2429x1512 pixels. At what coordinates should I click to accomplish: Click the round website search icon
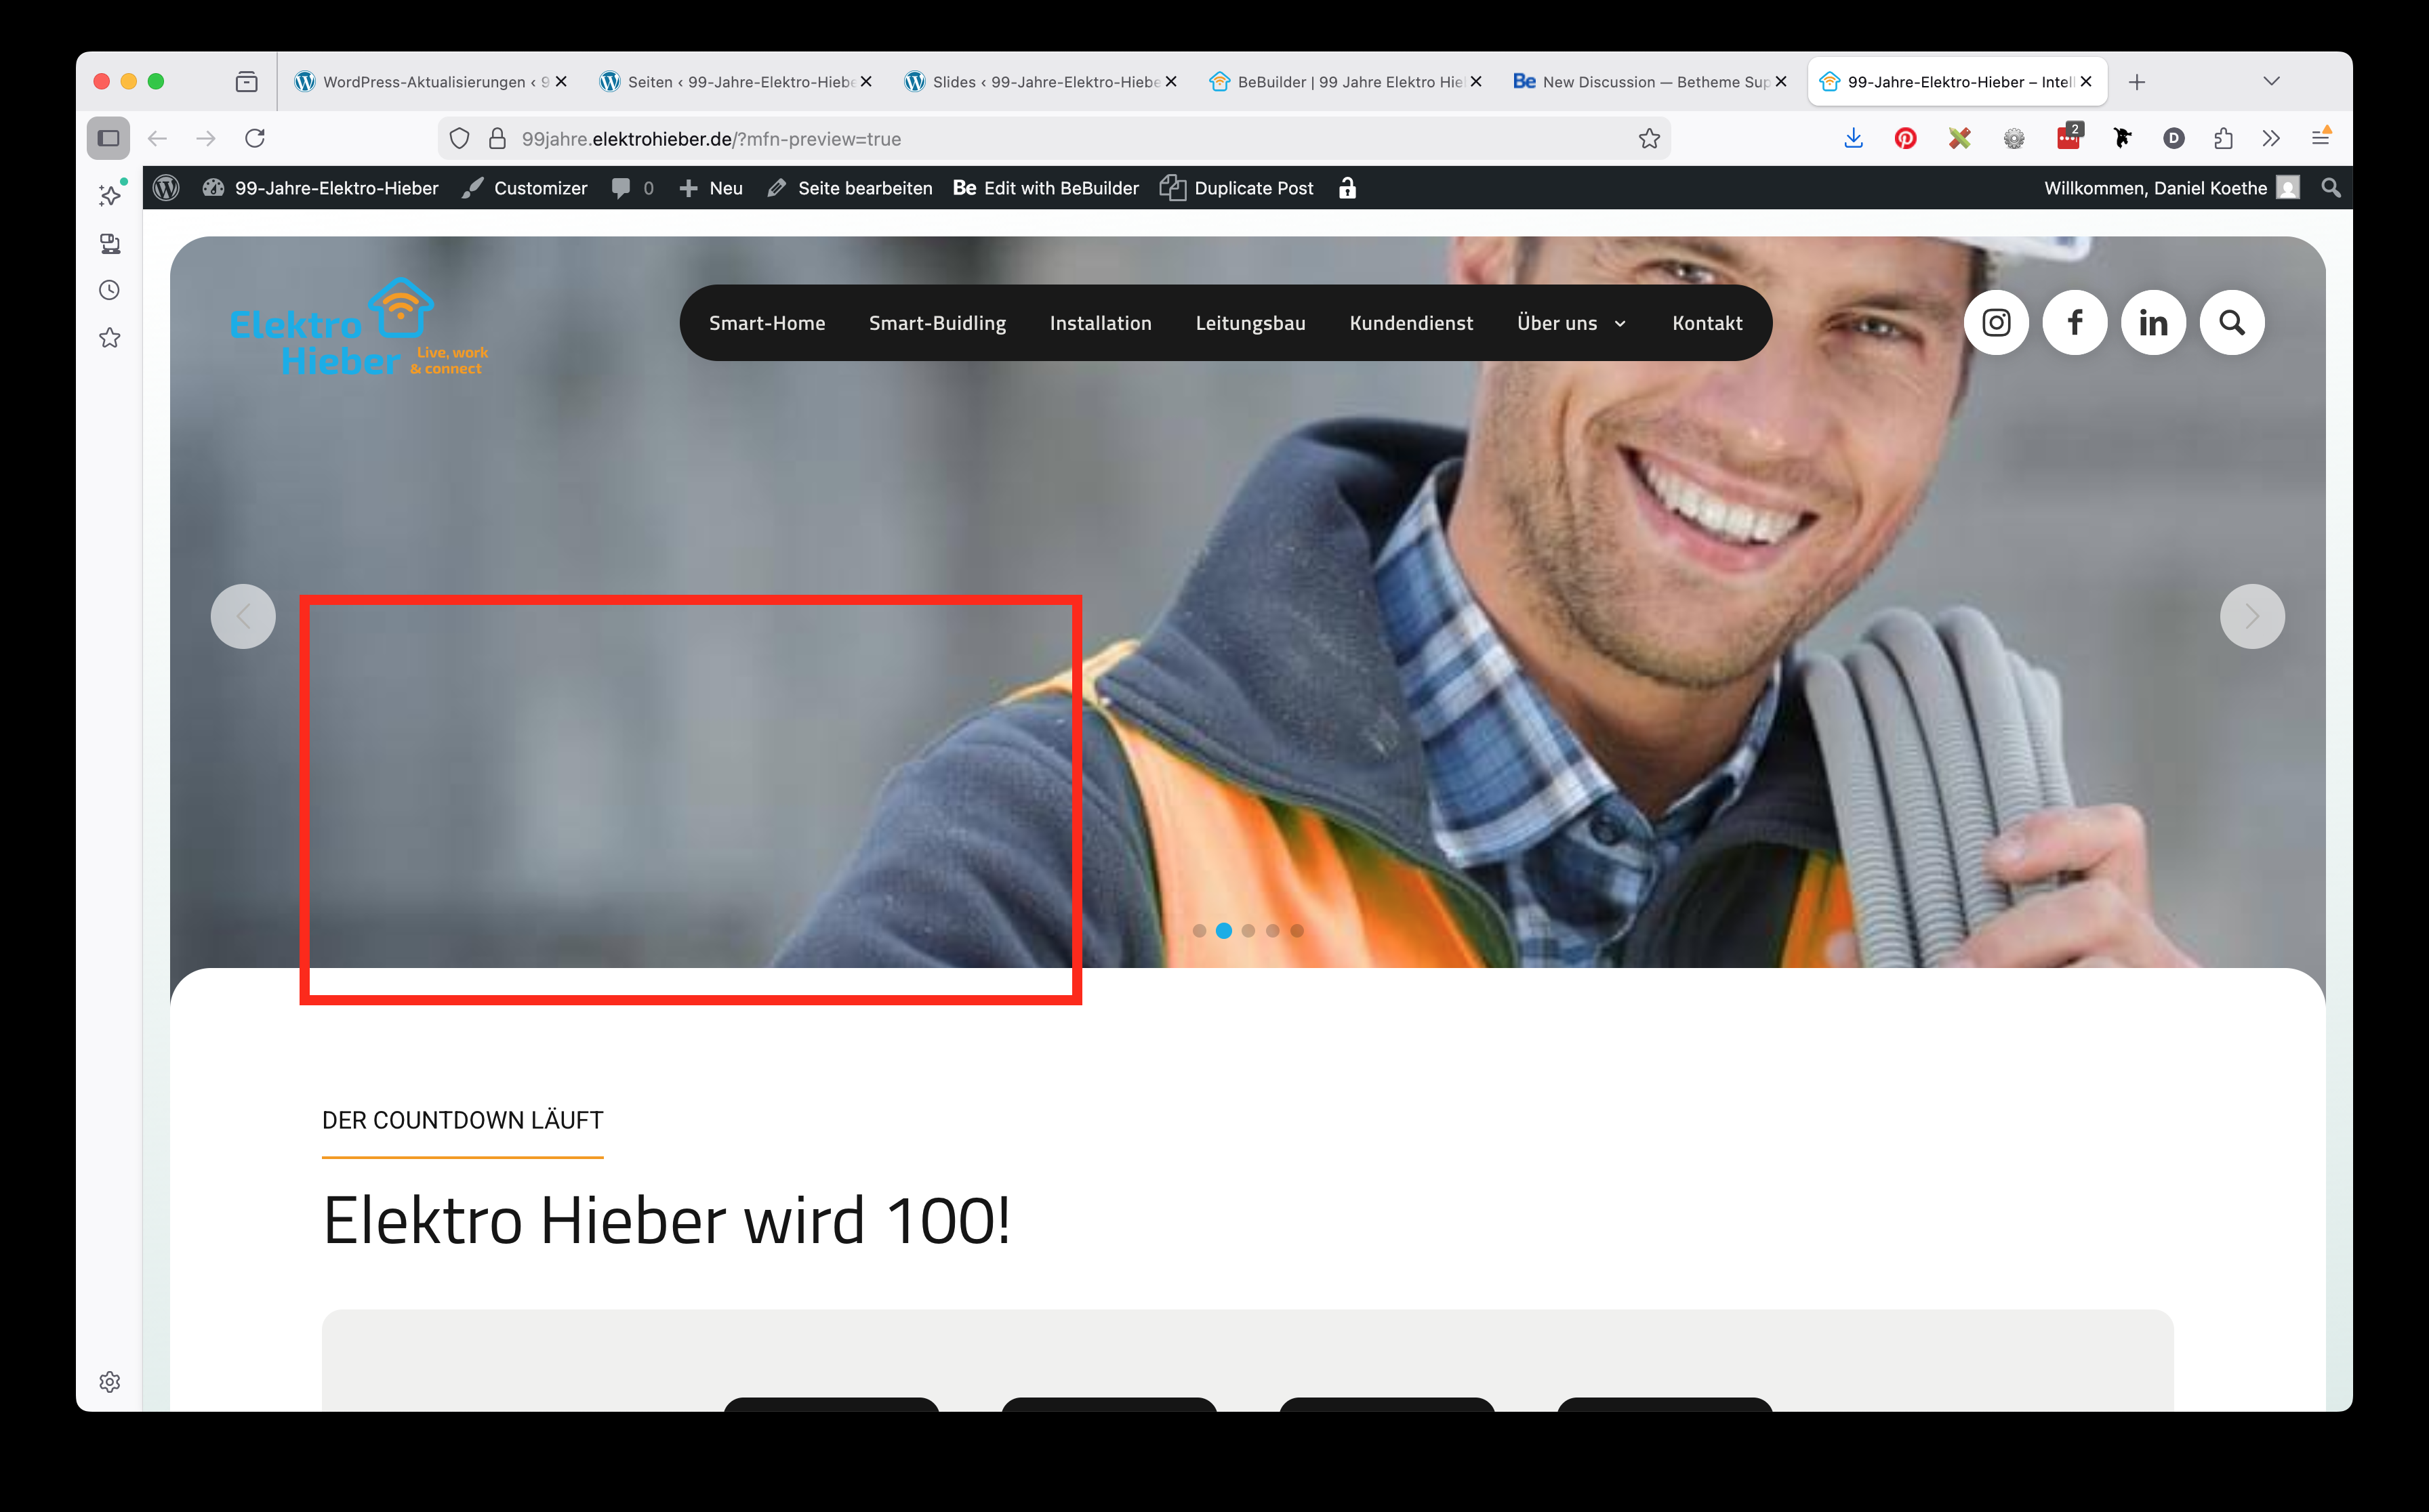click(x=2232, y=323)
